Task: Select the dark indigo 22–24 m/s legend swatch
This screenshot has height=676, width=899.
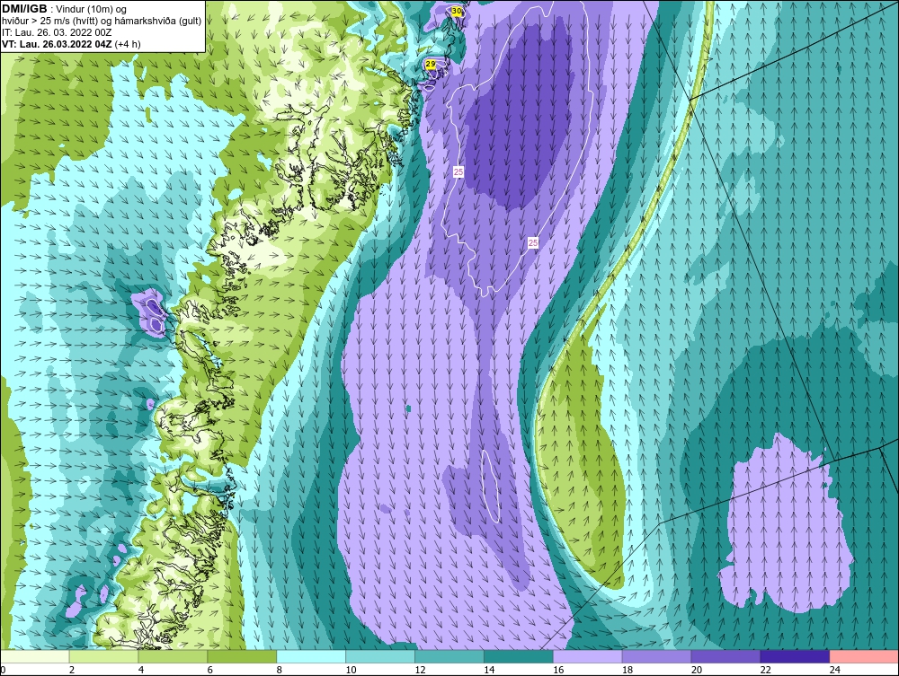Action: click(x=795, y=656)
